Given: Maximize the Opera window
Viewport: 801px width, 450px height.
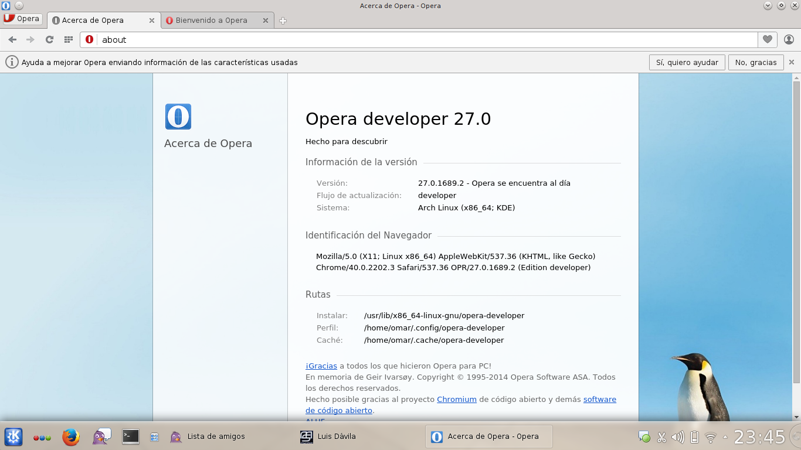Looking at the screenshot, I should (x=781, y=6).
